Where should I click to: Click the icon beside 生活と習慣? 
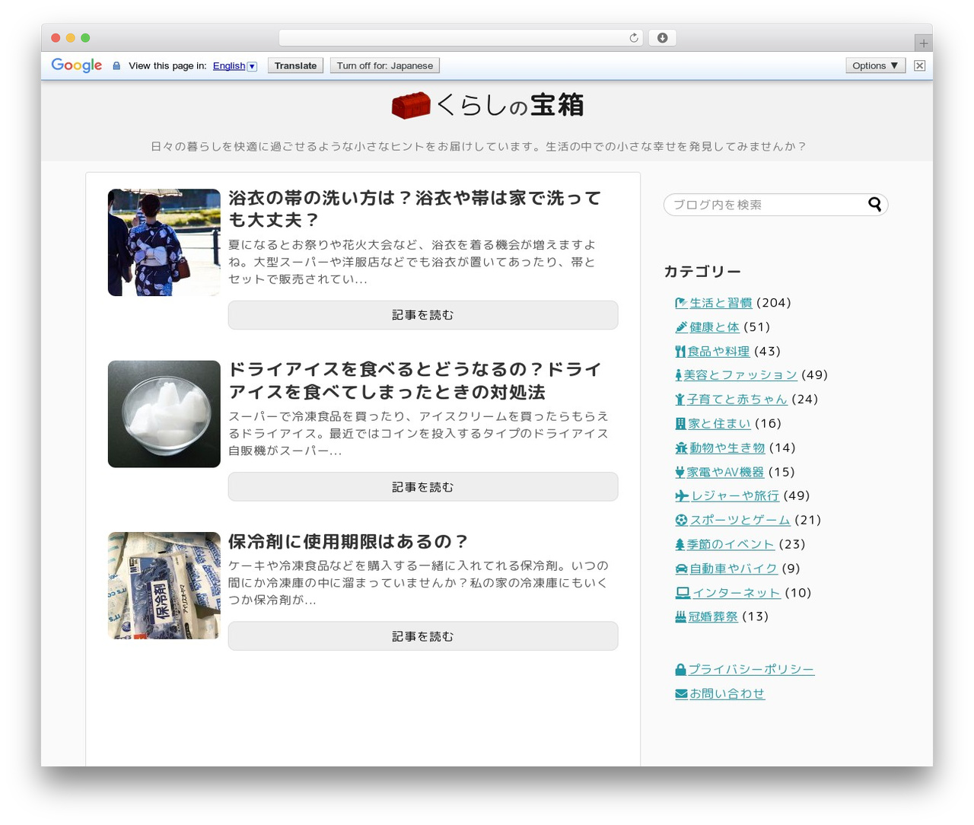click(681, 303)
